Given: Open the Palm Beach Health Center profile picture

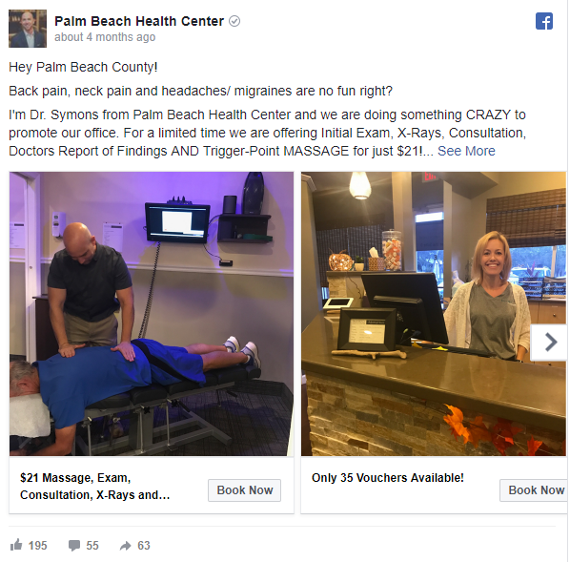Looking at the screenshot, I should [x=28, y=29].
